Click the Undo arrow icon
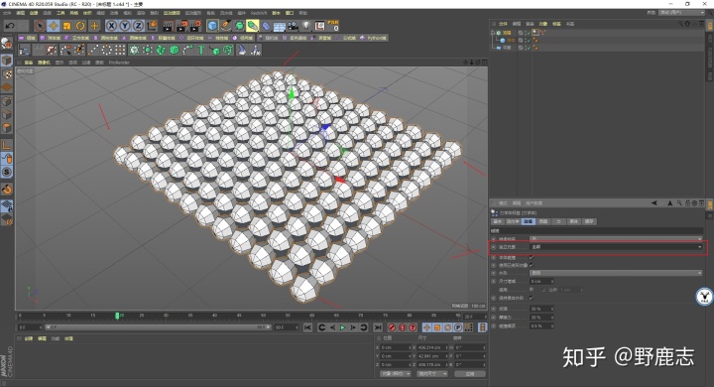The width and height of the screenshot is (714, 387). (x=10, y=26)
